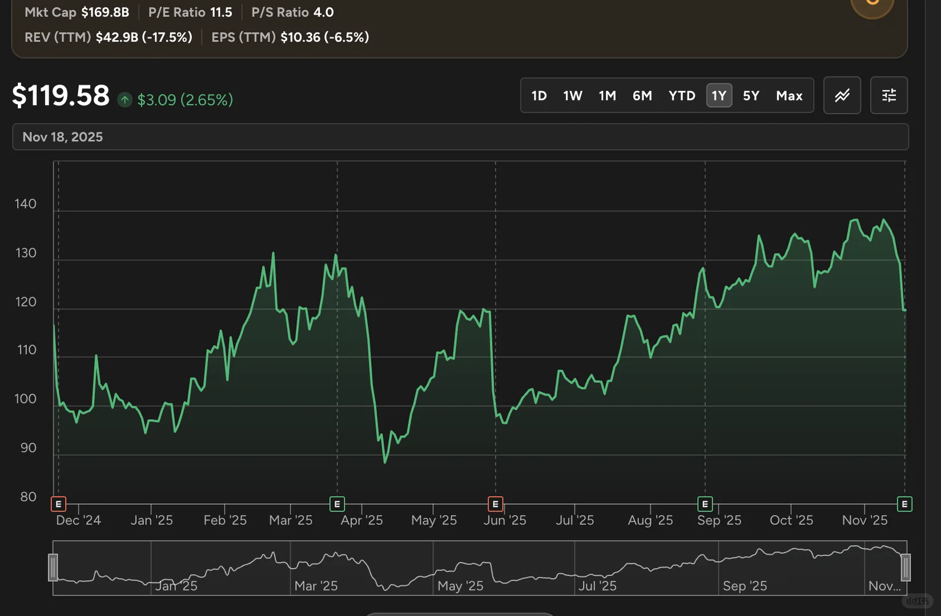941x616 pixels.
Task: Open the Dec '24 earnings marker
Action: click(58, 504)
